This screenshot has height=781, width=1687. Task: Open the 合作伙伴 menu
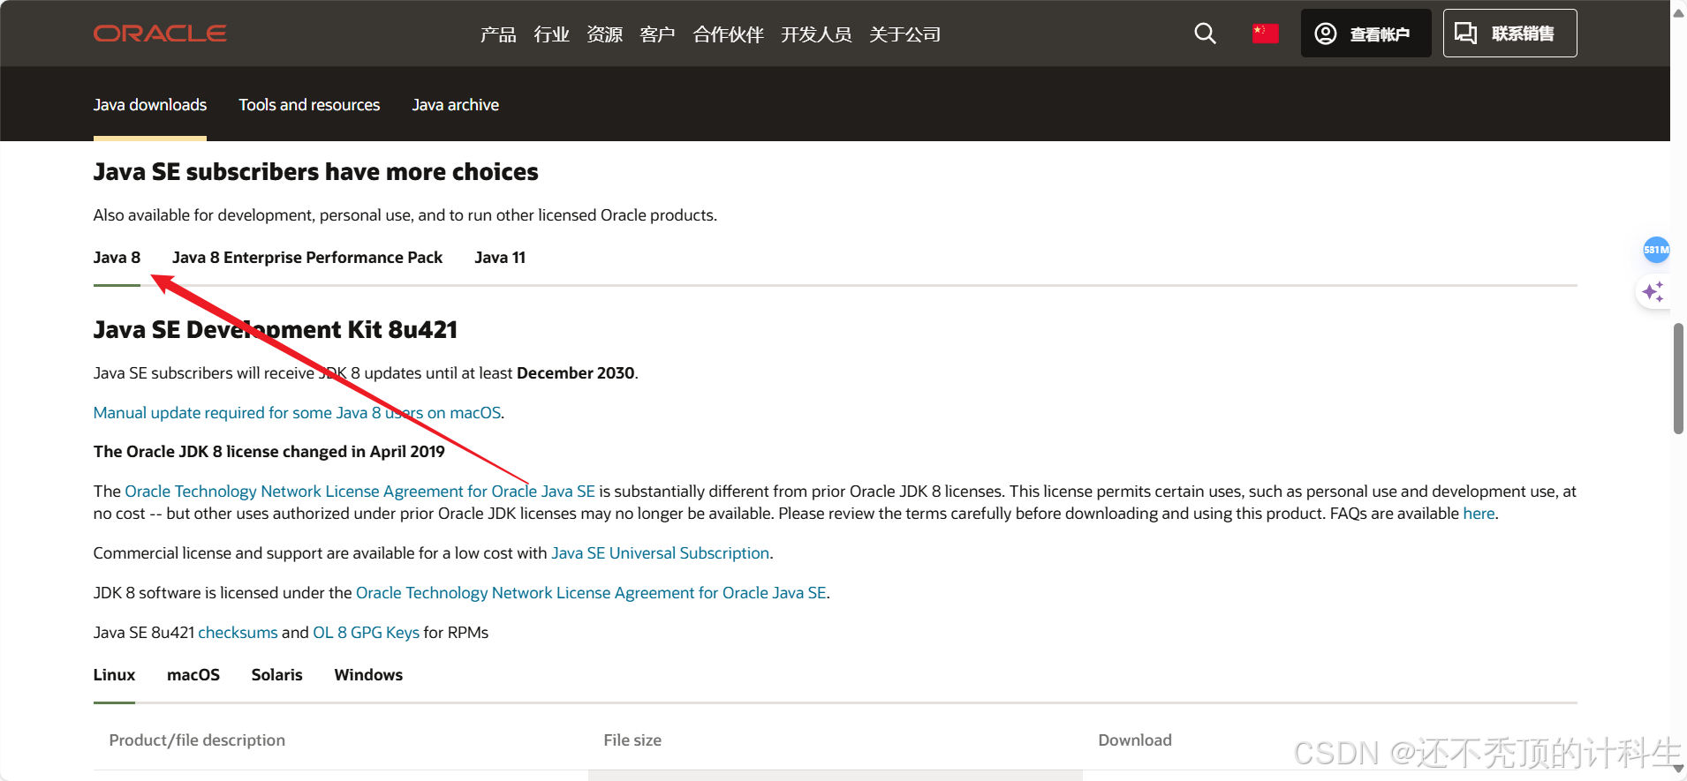pyautogui.click(x=728, y=34)
